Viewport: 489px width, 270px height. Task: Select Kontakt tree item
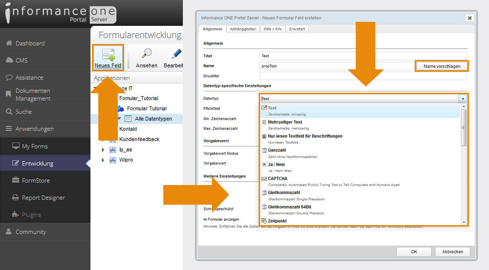[128, 129]
